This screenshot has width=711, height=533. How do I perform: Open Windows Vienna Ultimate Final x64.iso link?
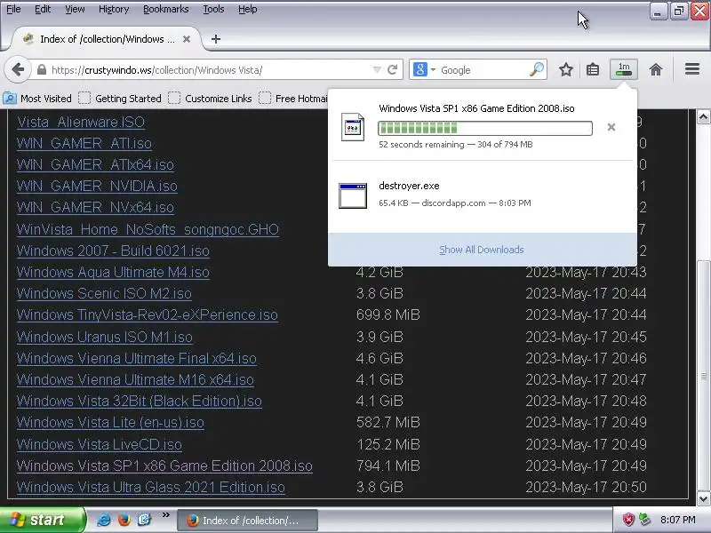pos(137,358)
